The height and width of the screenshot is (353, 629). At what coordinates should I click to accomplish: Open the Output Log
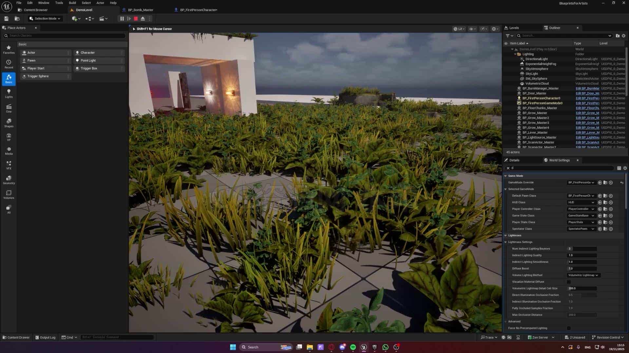(x=45, y=337)
